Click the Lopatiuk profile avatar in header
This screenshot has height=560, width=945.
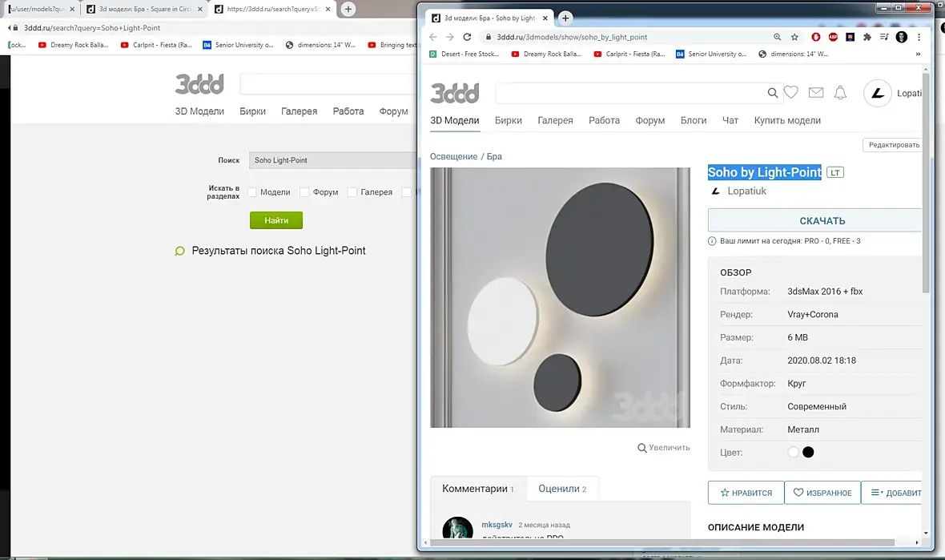click(x=877, y=93)
